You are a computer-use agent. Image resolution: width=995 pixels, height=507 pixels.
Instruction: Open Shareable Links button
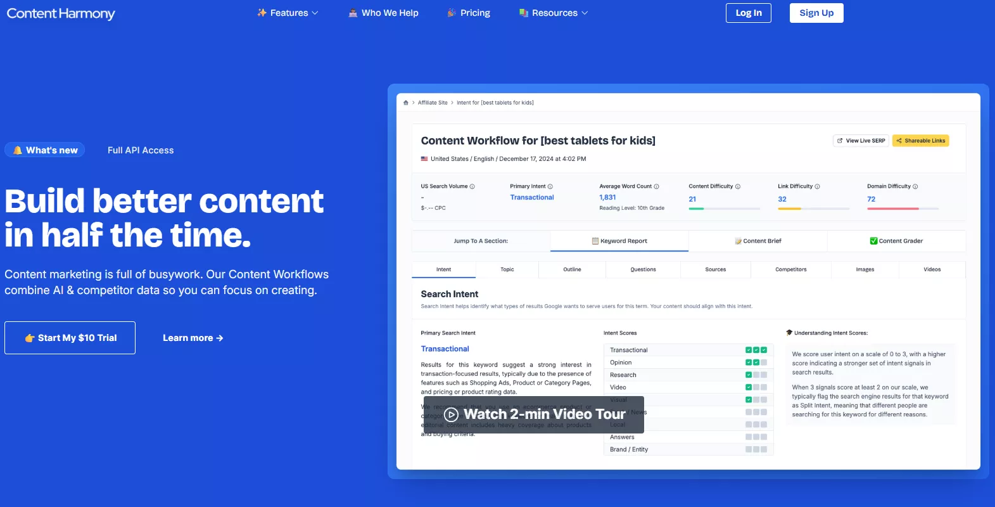(x=920, y=141)
